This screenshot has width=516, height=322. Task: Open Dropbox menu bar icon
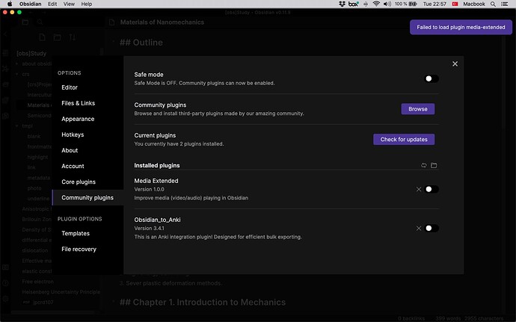(x=342, y=4)
